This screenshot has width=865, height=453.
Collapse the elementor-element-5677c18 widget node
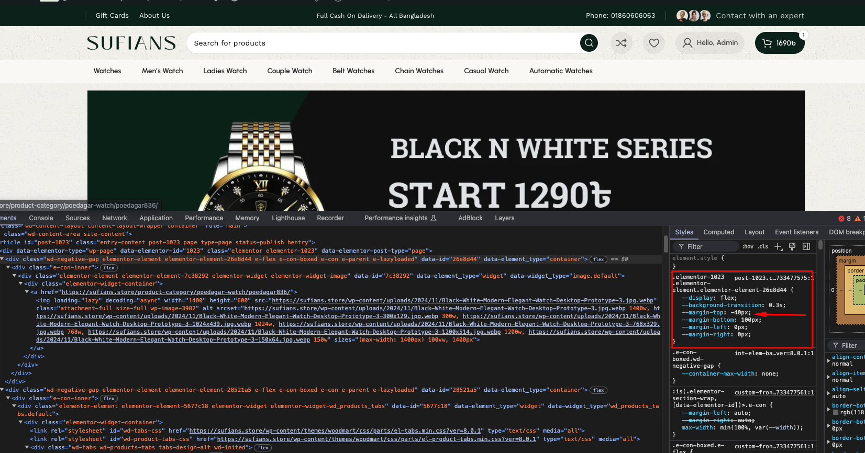tap(14, 406)
